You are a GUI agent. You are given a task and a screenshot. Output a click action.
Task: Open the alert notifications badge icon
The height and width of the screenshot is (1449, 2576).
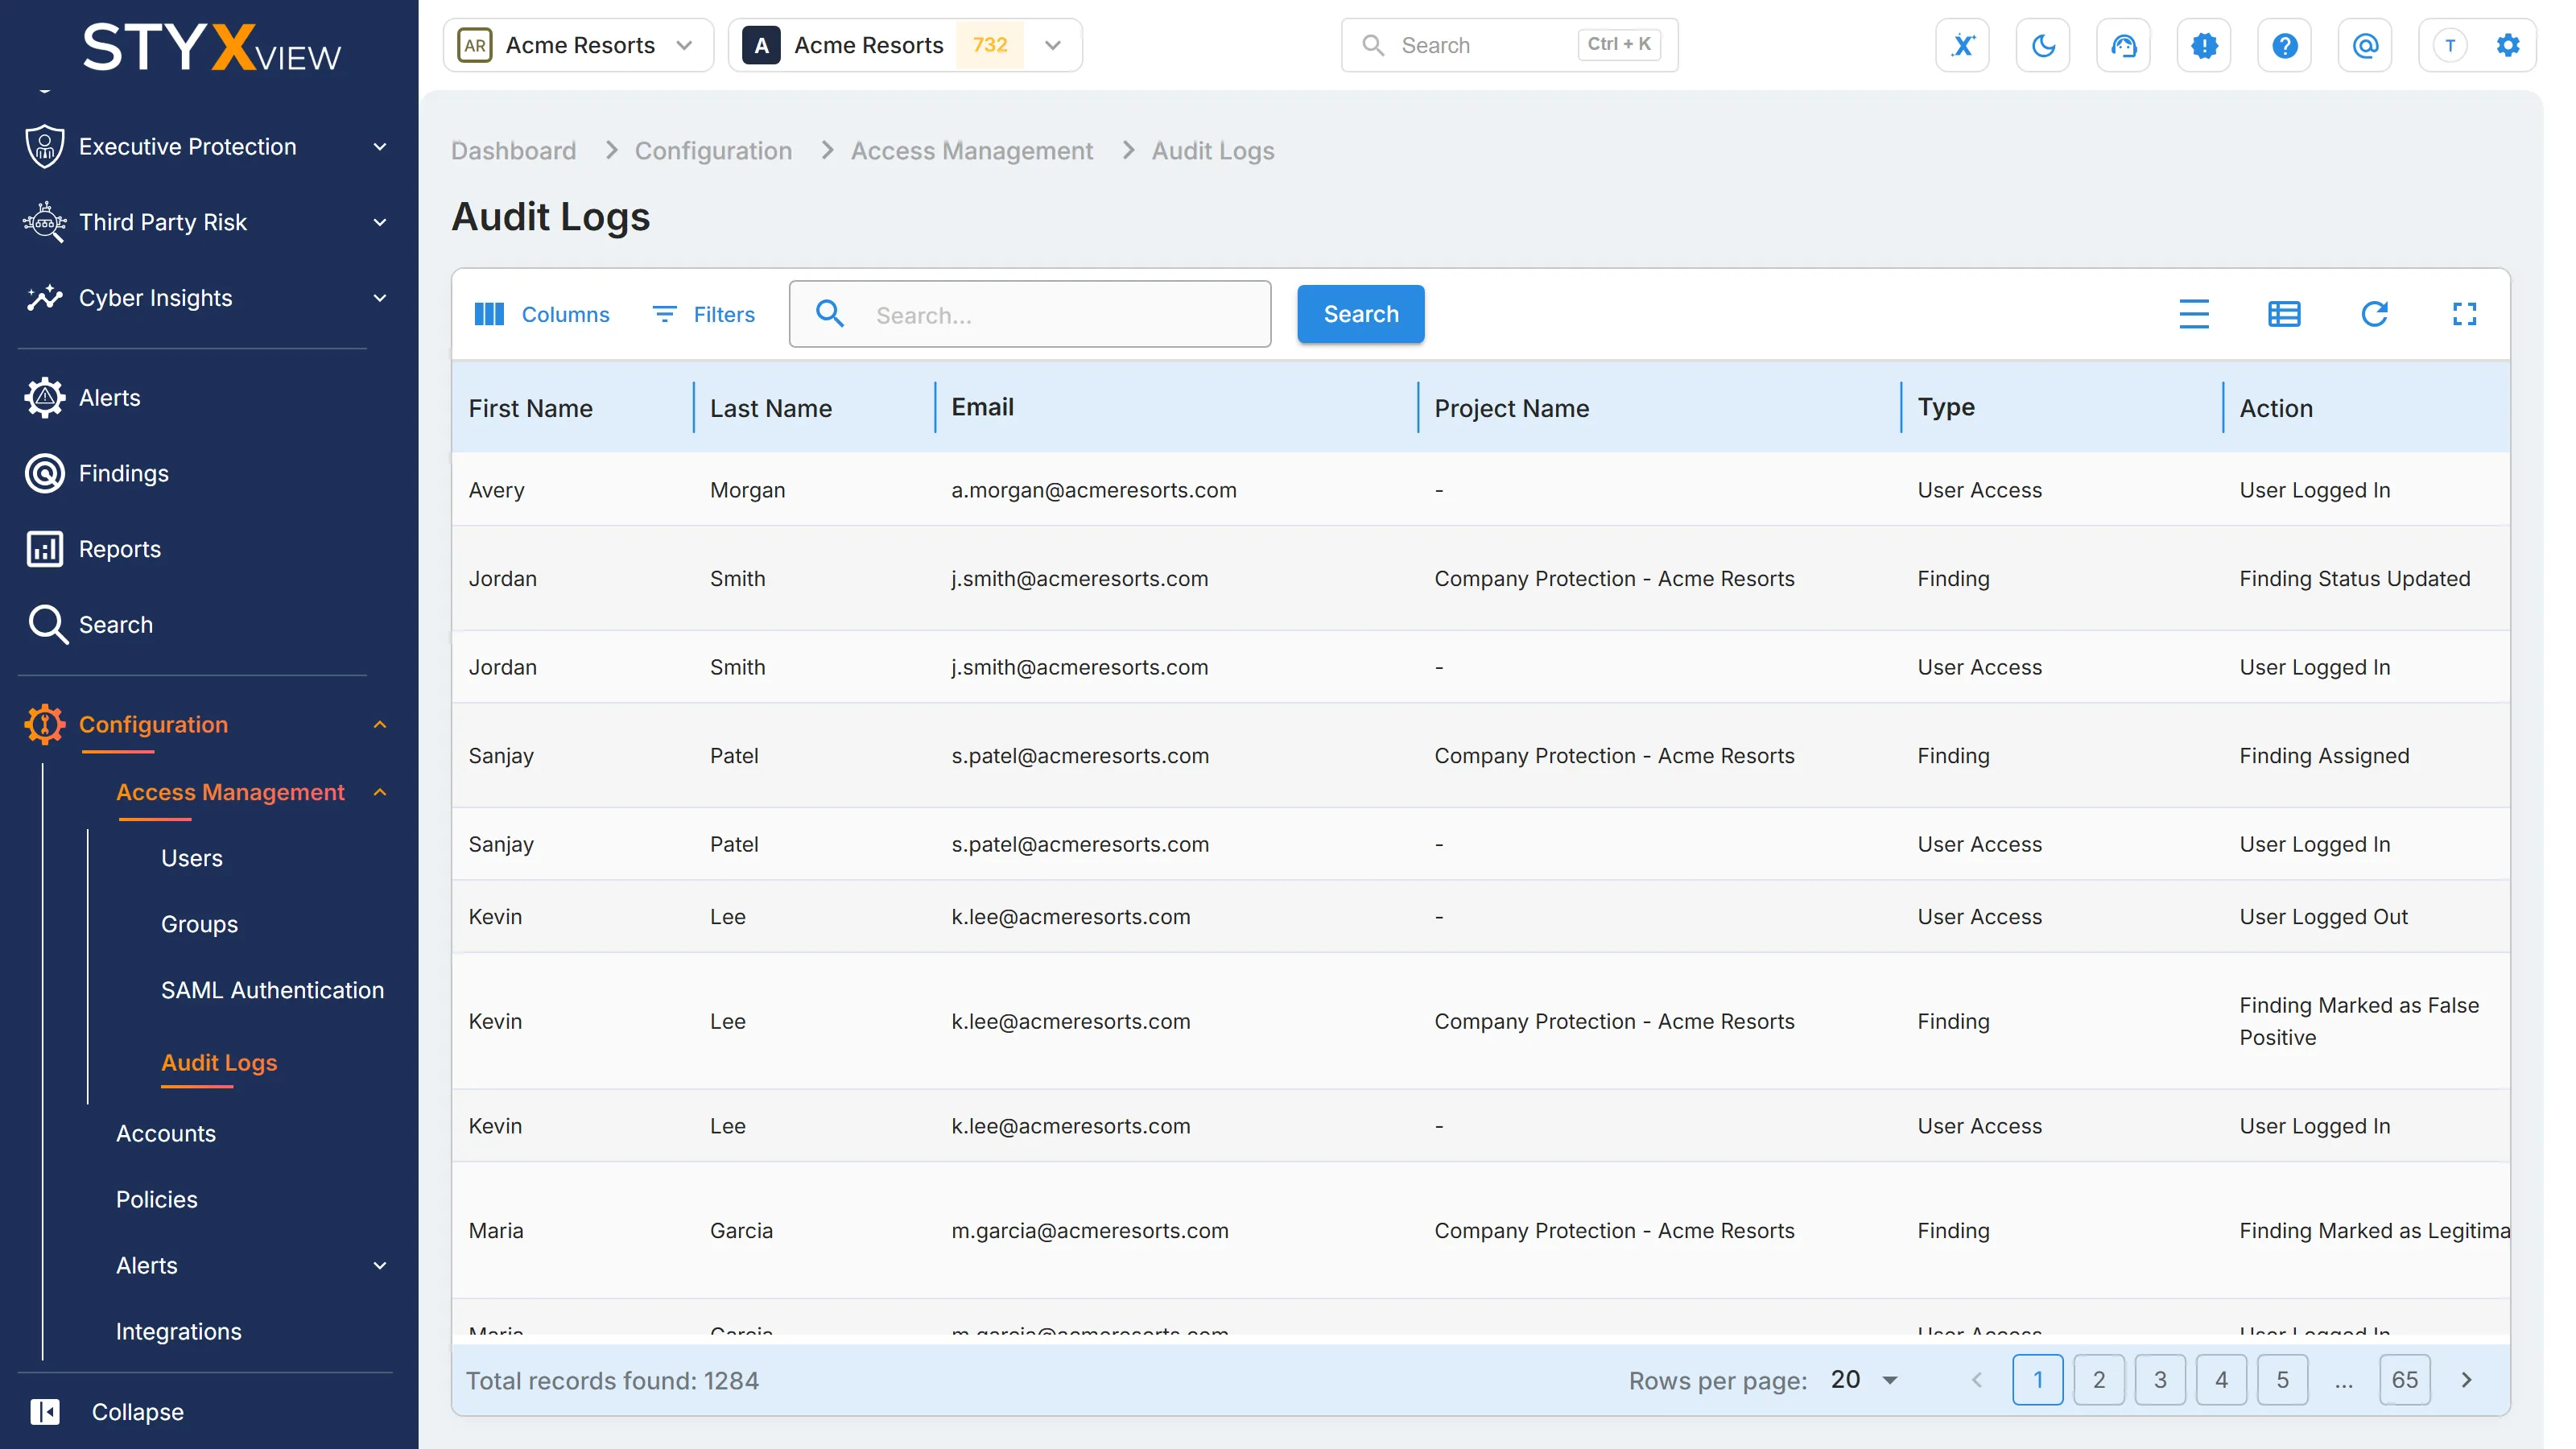click(2204, 45)
